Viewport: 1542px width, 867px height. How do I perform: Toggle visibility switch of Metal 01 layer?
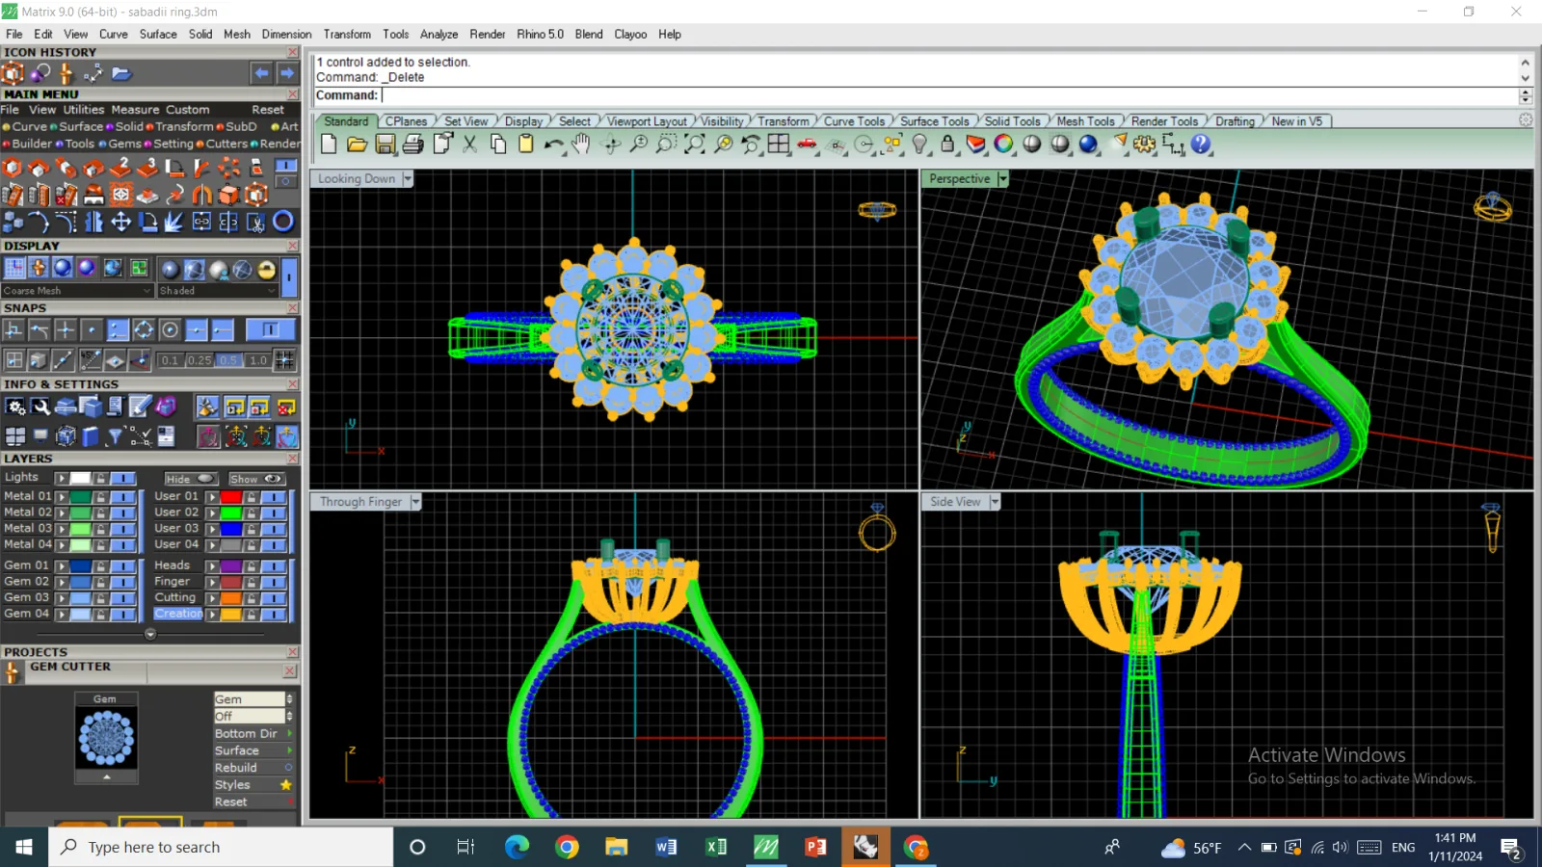122,497
